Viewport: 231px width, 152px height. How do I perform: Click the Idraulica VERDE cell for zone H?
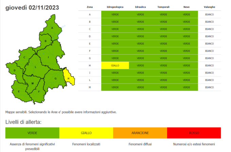pos(140,65)
